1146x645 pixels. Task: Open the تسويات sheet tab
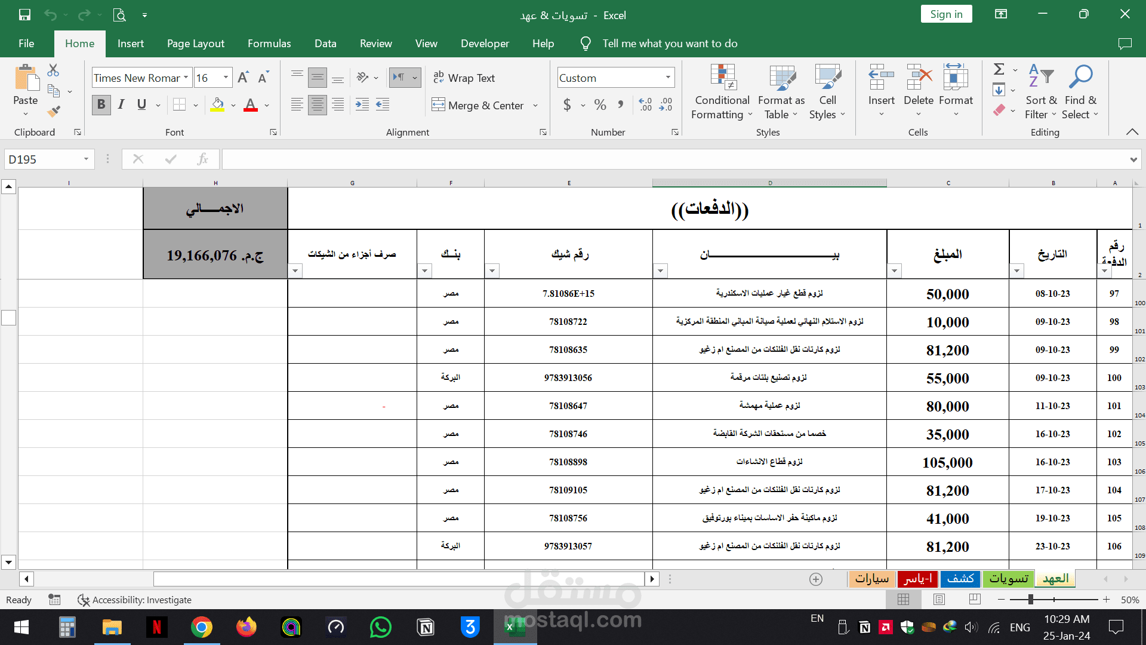1008,579
